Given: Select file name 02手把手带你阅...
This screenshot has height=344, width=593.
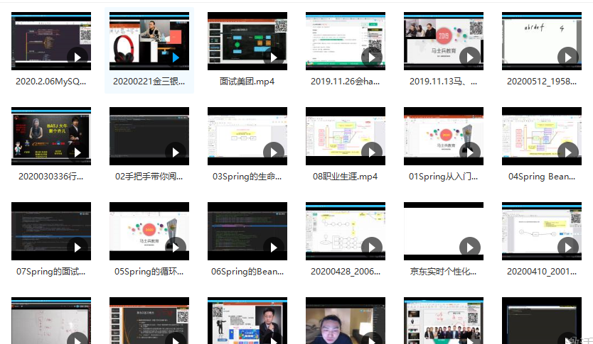Looking at the screenshot, I should tap(149, 177).
